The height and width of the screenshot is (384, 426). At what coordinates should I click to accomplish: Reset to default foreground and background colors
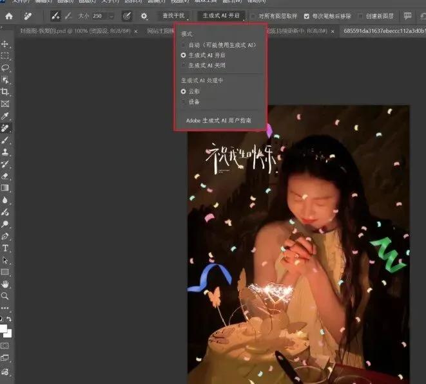pyautogui.click(x=1, y=319)
